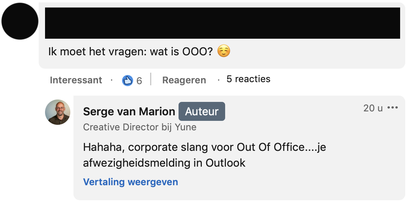Open the three-dot more options menu
The image size is (410, 203).
[392, 108]
